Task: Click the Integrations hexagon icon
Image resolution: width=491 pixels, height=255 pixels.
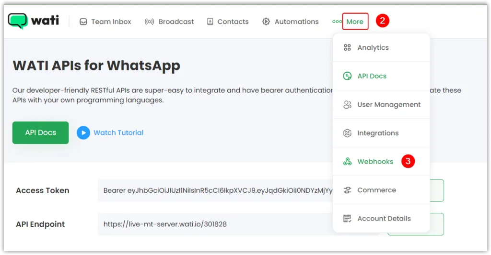Action: (x=347, y=133)
